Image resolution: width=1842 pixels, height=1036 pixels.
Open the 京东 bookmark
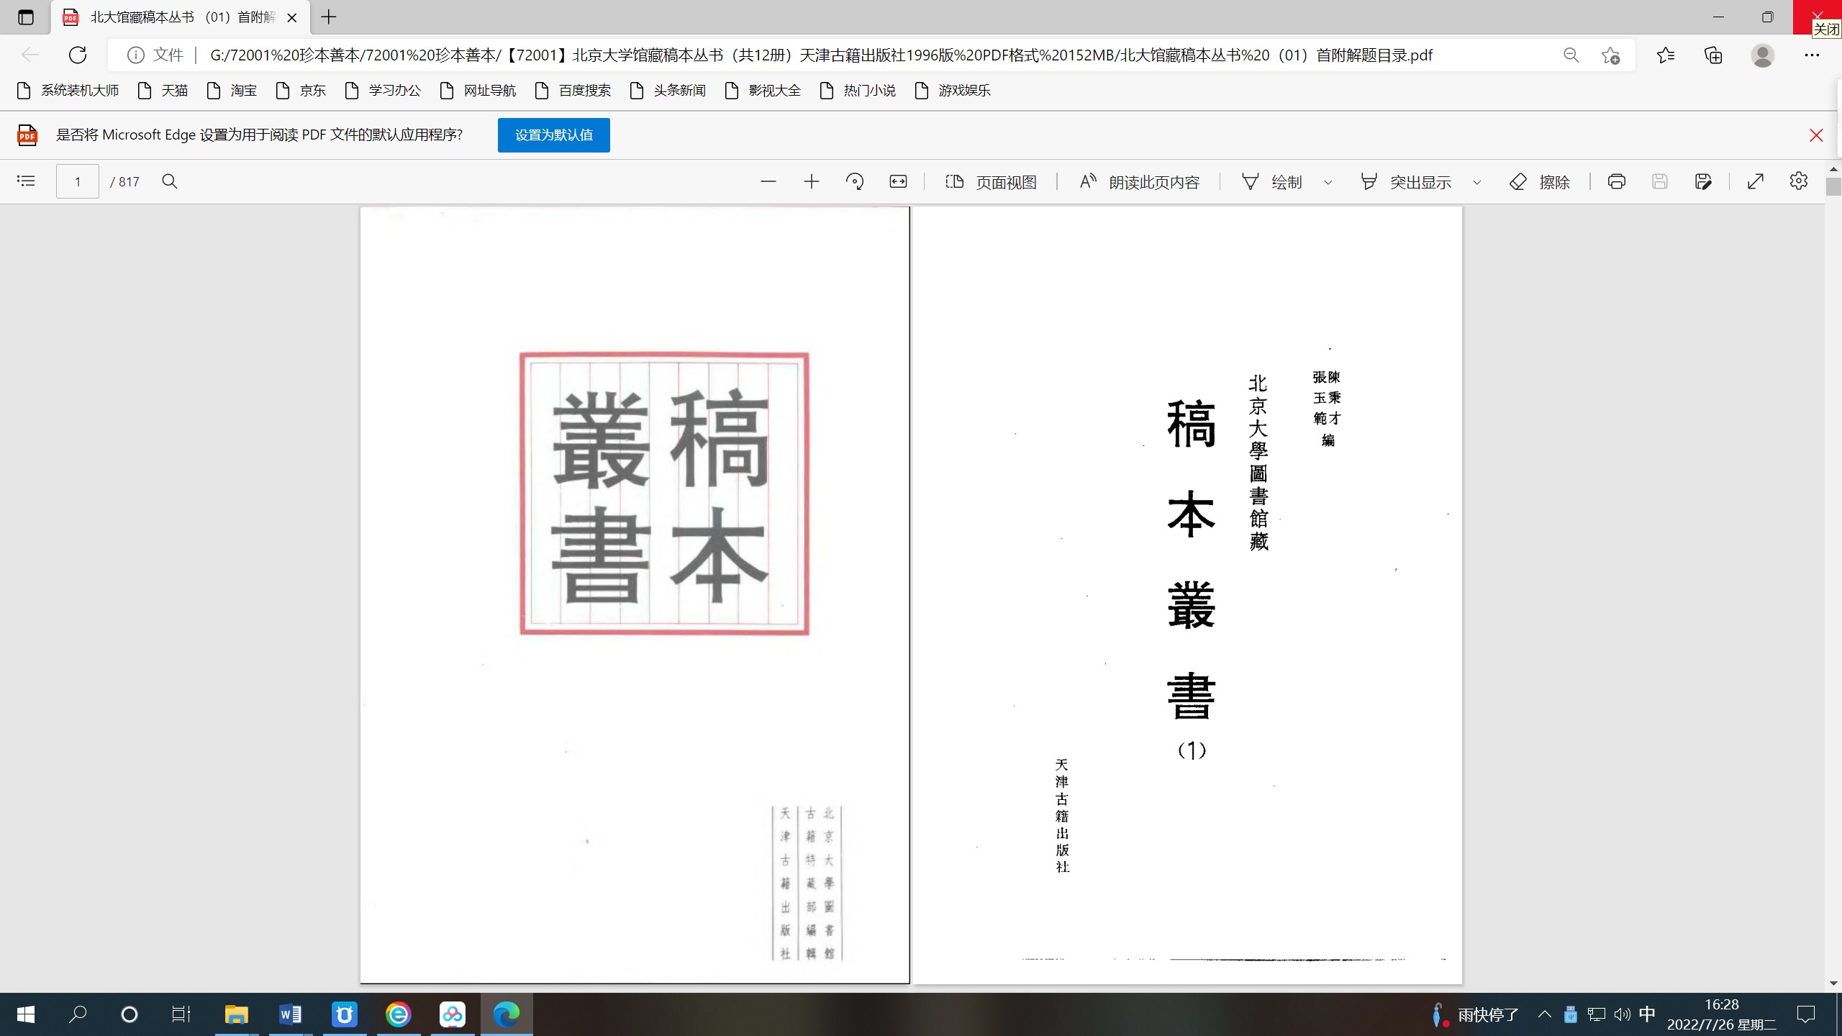tap(301, 91)
